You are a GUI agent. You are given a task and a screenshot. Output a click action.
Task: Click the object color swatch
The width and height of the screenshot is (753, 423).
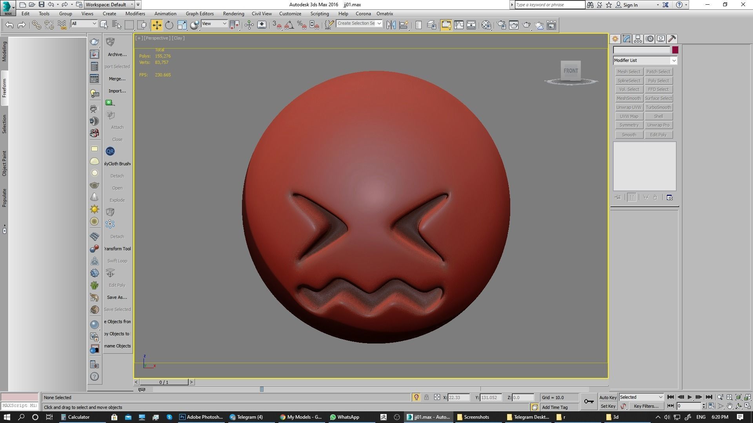coord(675,50)
